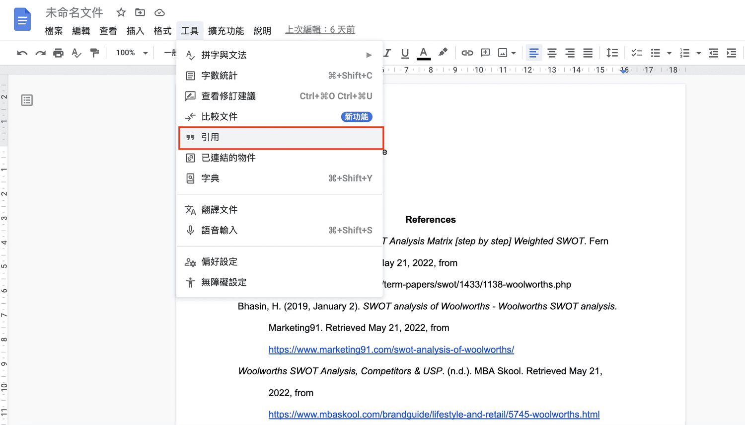Choose 引用 citations menu item
The image size is (745, 425).
click(281, 138)
